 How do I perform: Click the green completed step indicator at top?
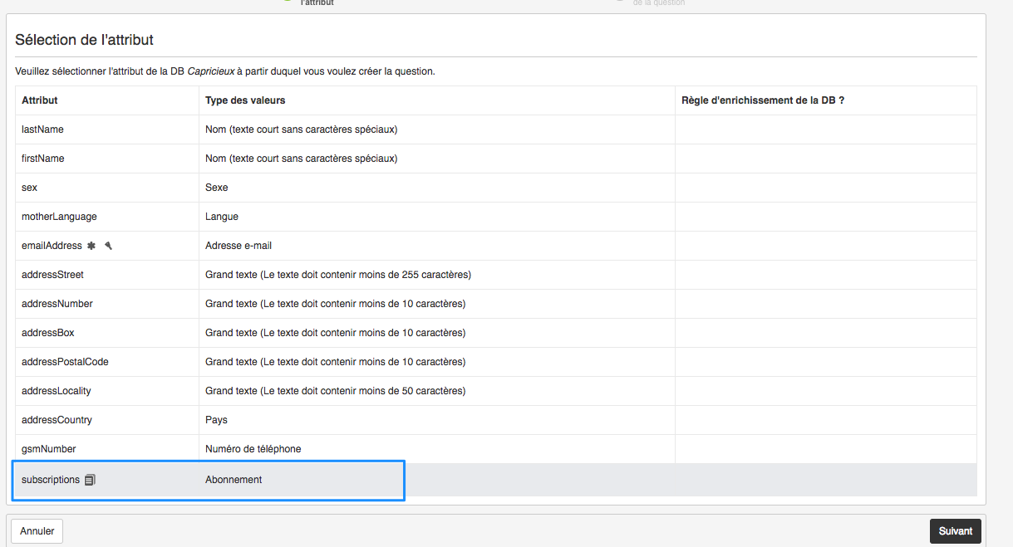pos(287,2)
